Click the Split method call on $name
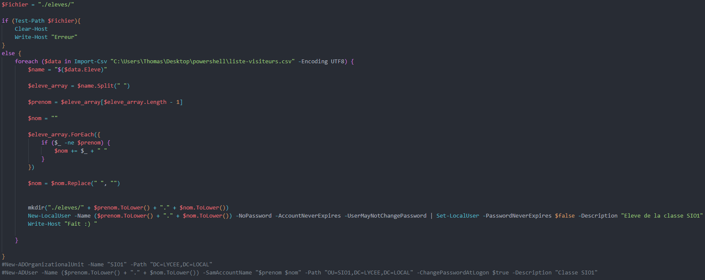Viewport: 705px width, 280px height. [105, 85]
